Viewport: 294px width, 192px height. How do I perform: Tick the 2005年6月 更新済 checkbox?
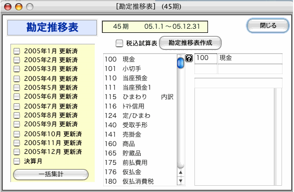(17, 97)
